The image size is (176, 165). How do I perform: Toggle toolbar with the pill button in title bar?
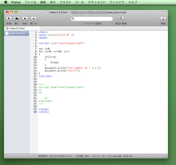click(164, 12)
